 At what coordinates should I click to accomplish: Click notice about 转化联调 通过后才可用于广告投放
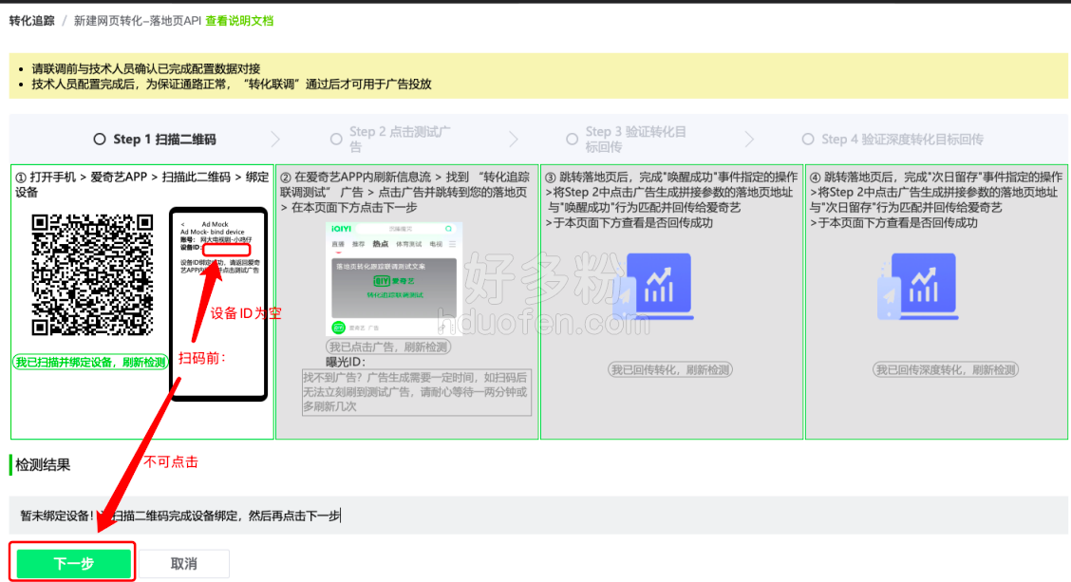tap(232, 84)
